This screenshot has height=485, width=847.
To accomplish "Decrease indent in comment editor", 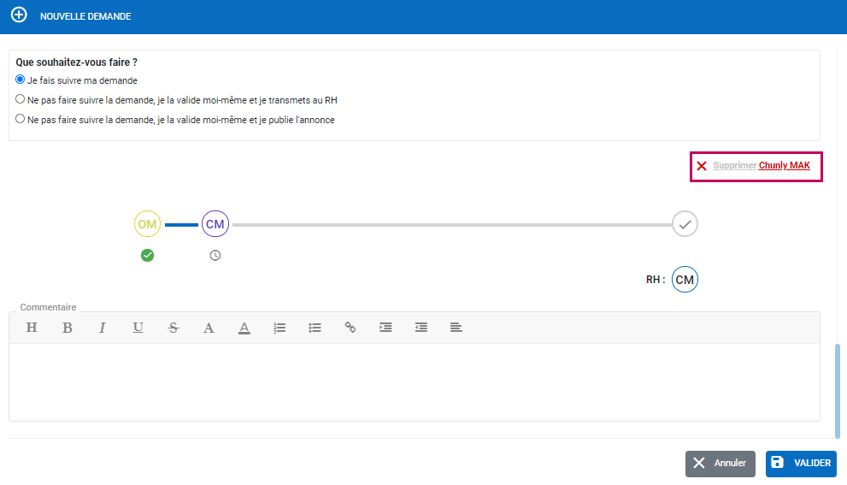I will (421, 328).
